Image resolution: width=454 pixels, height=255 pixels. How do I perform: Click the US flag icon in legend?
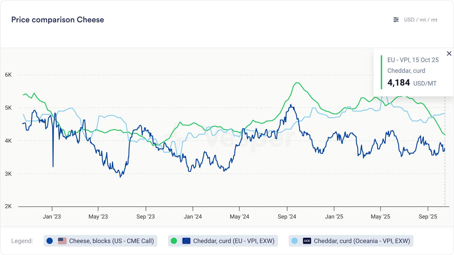62,241
